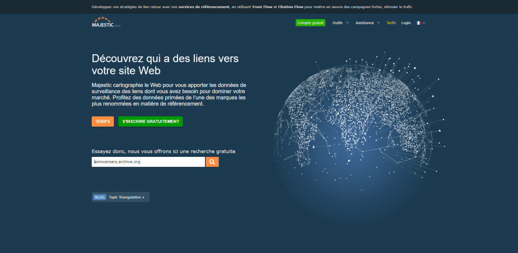Open Tarifs in the top navigation bar
The width and height of the screenshot is (518, 253).
pyautogui.click(x=391, y=23)
